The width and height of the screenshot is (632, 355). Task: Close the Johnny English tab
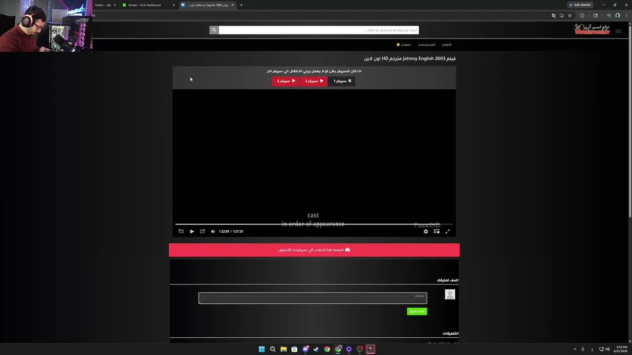pyautogui.click(x=233, y=5)
